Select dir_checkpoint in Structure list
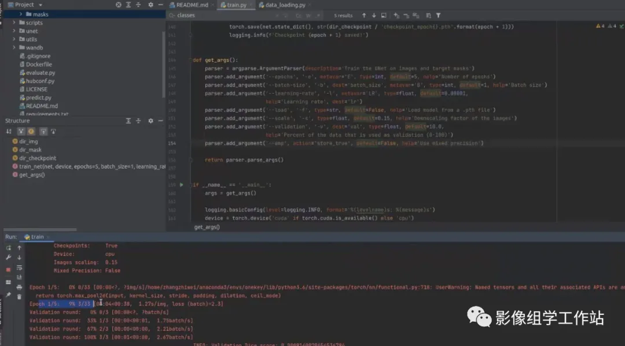 coord(34,158)
